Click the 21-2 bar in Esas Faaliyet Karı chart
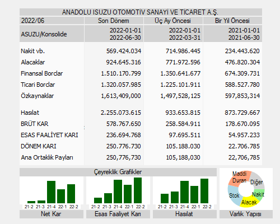The height and width of the screenshot is (224, 280). tap(98, 200)
